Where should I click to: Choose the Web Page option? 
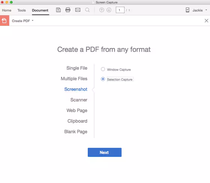point(77,111)
